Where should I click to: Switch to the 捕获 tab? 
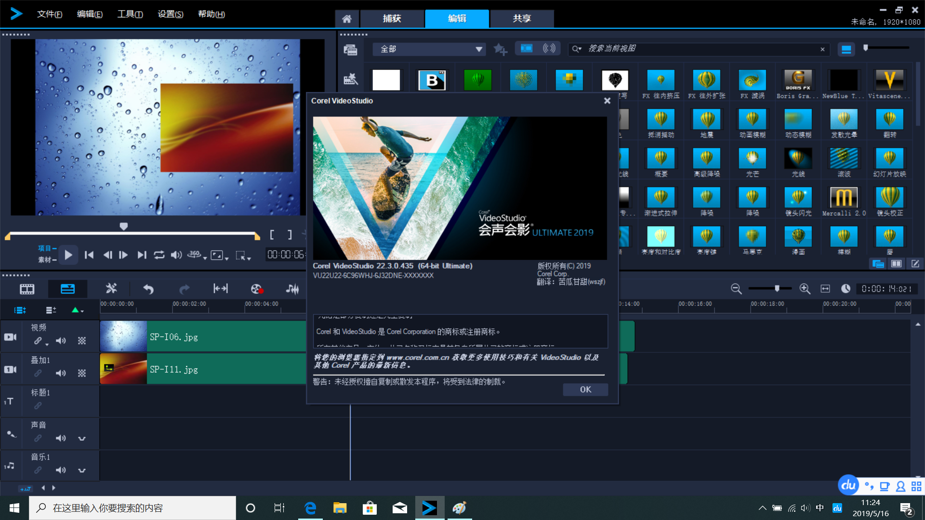coord(392,18)
